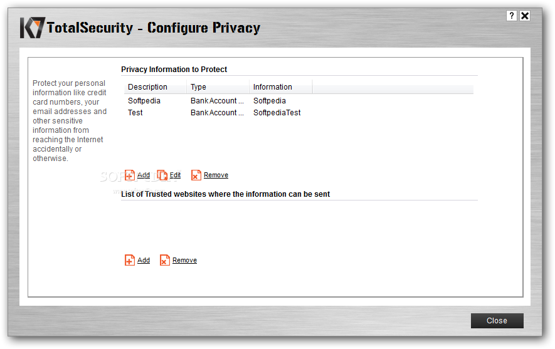Select the Test row description cell

(x=135, y=113)
